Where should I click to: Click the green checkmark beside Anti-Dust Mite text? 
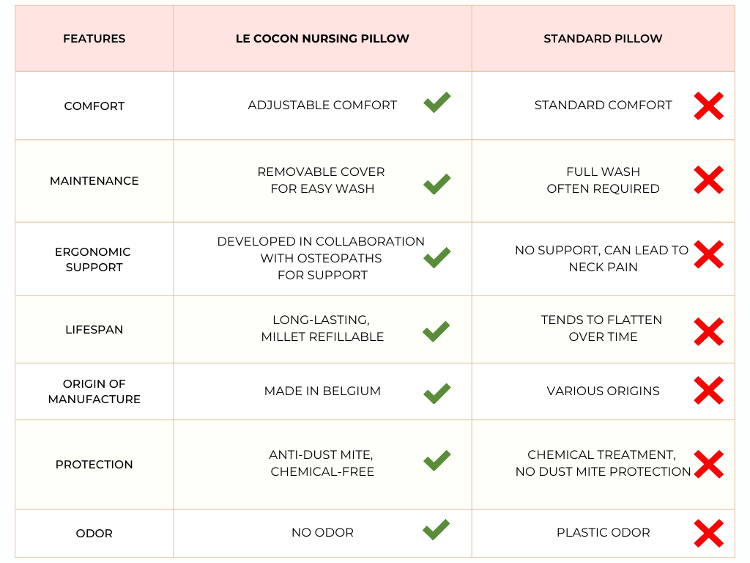click(437, 460)
